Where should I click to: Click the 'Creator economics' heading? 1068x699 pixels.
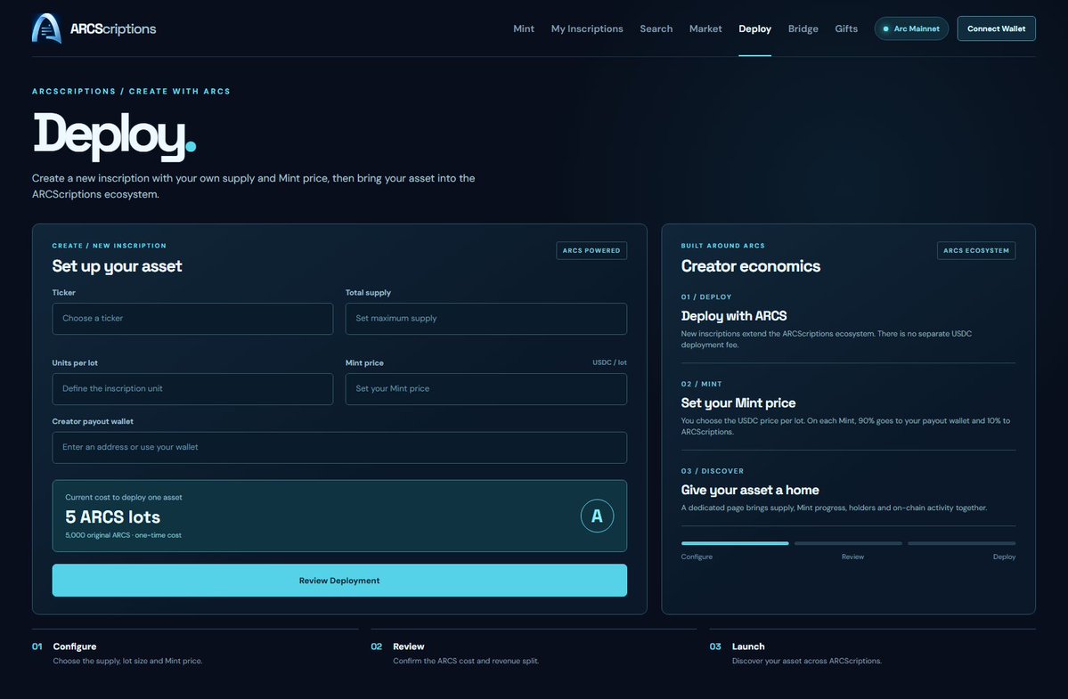750,266
